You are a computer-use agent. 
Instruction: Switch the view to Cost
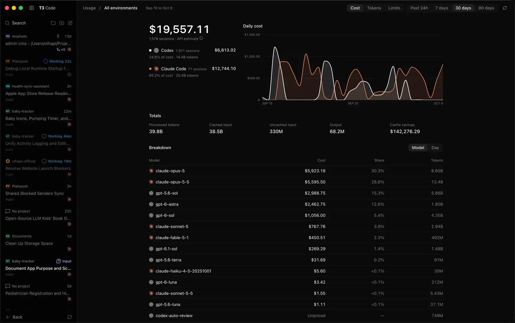coord(355,8)
